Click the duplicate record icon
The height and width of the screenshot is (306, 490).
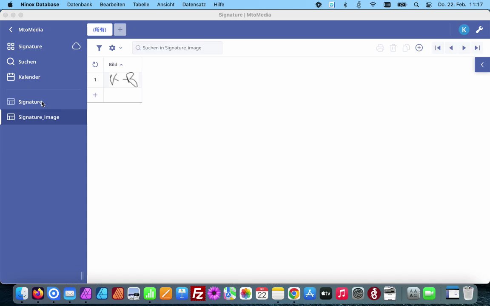pyautogui.click(x=406, y=48)
